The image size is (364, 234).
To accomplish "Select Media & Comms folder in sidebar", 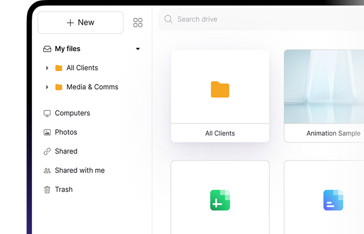I will pos(92,87).
